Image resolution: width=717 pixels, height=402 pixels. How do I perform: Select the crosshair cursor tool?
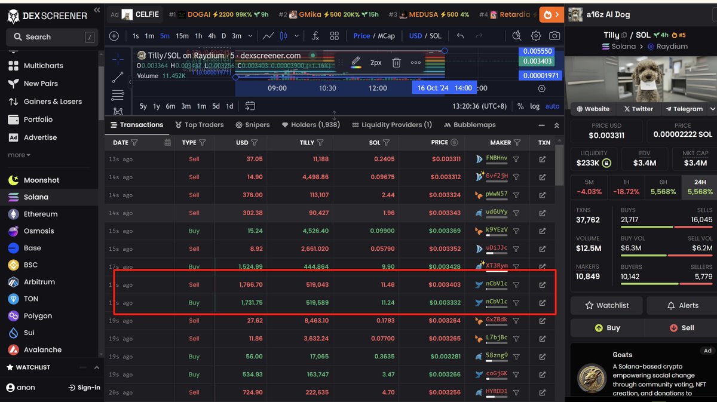[118, 59]
